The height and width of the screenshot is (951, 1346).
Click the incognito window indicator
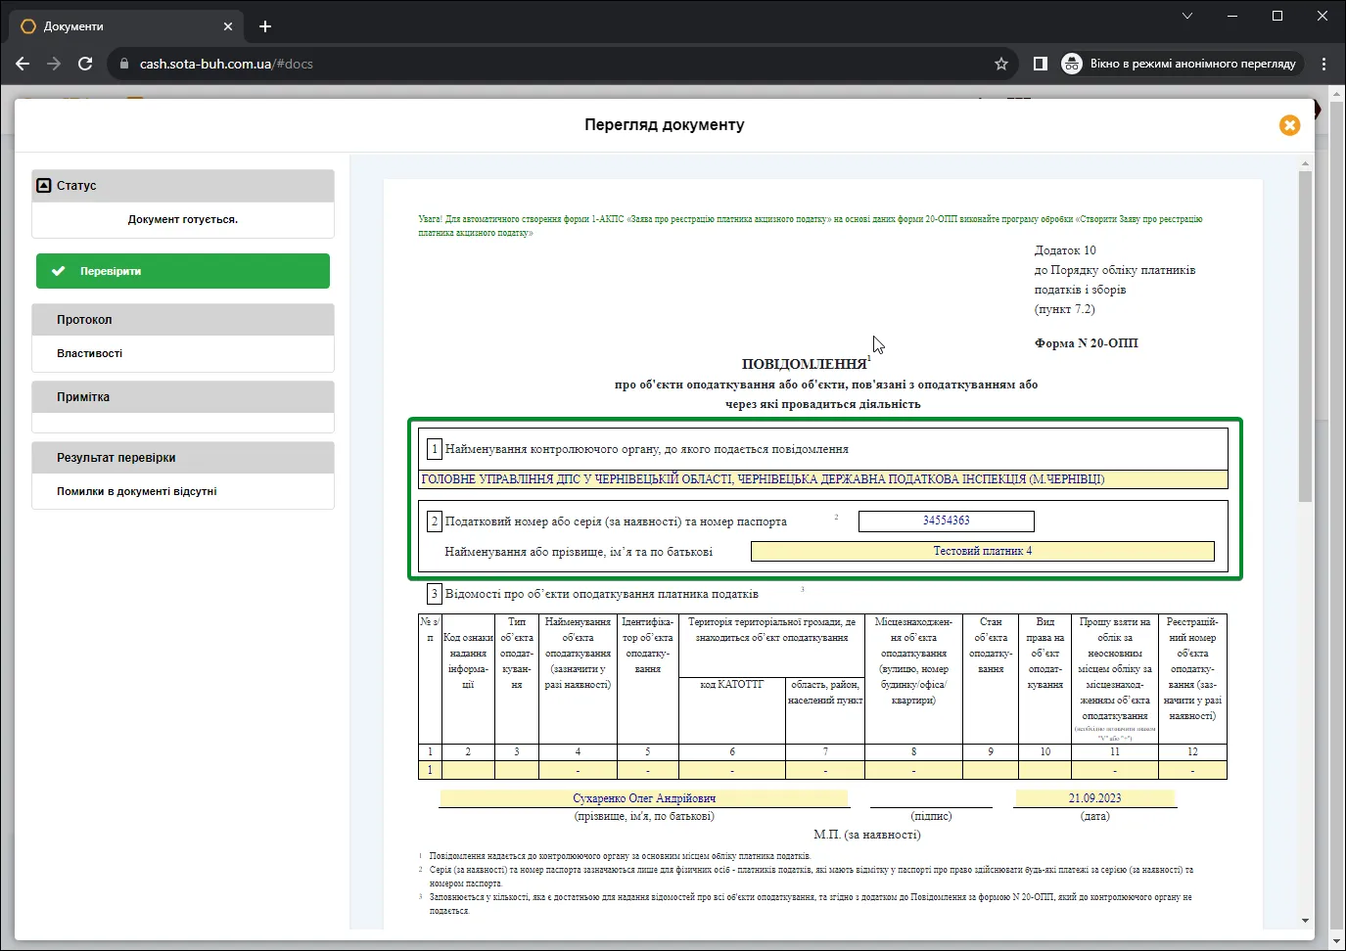coord(1183,64)
